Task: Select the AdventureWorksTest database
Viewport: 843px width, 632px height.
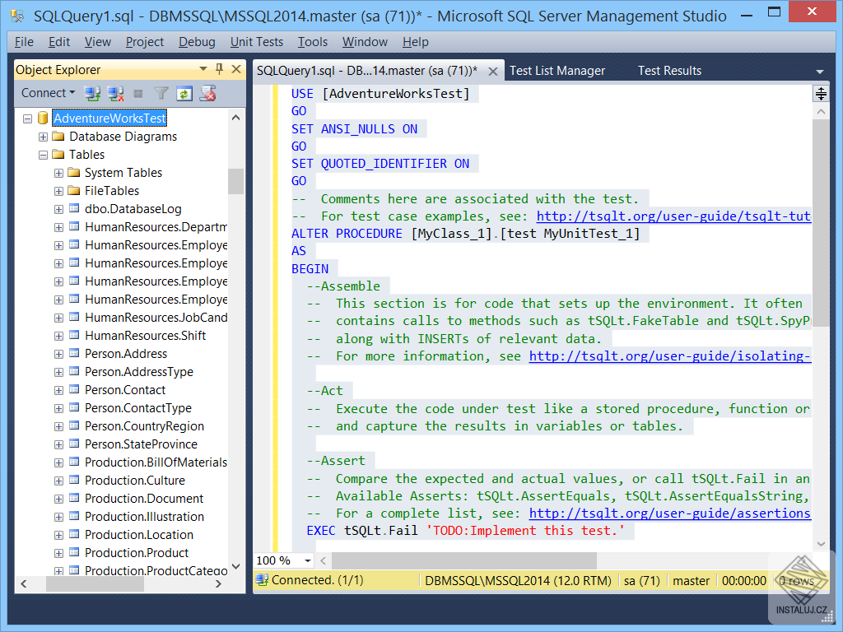Action: pyautogui.click(x=109, y=118)
